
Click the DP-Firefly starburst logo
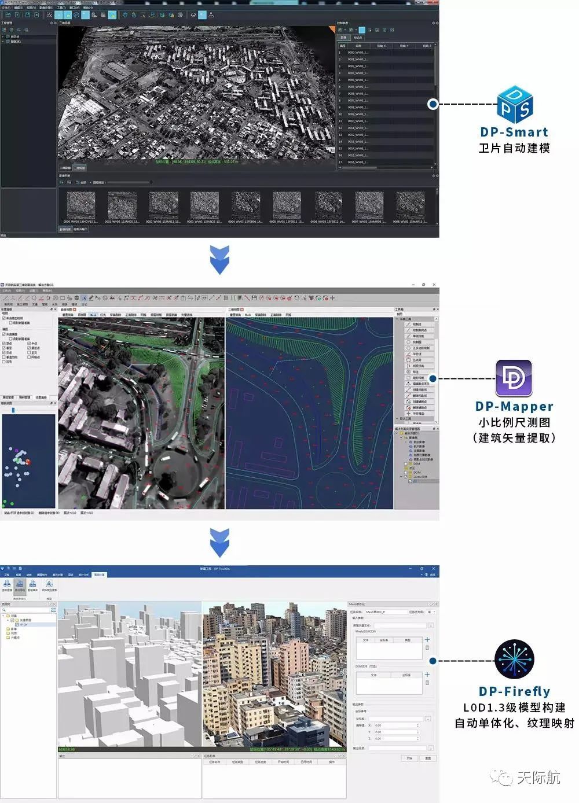(514, 660)
